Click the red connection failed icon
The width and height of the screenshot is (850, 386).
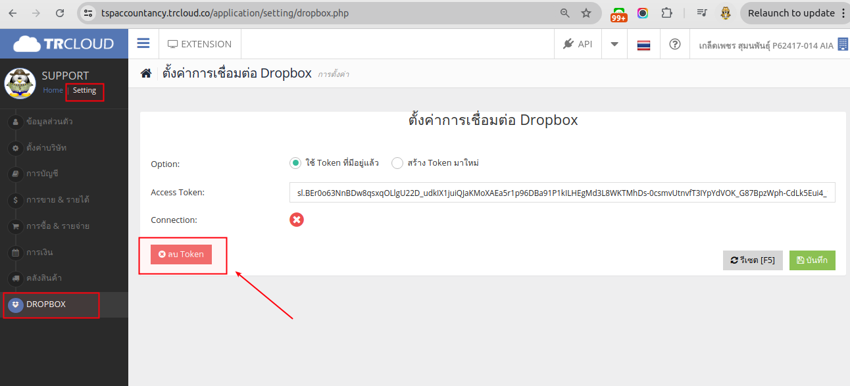coord(297,220)
